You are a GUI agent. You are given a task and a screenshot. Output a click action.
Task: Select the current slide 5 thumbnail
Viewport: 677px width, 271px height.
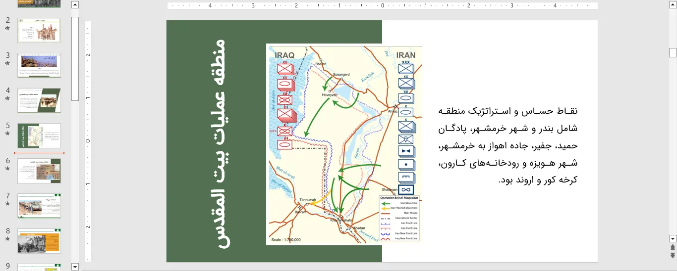click(39, 136)
